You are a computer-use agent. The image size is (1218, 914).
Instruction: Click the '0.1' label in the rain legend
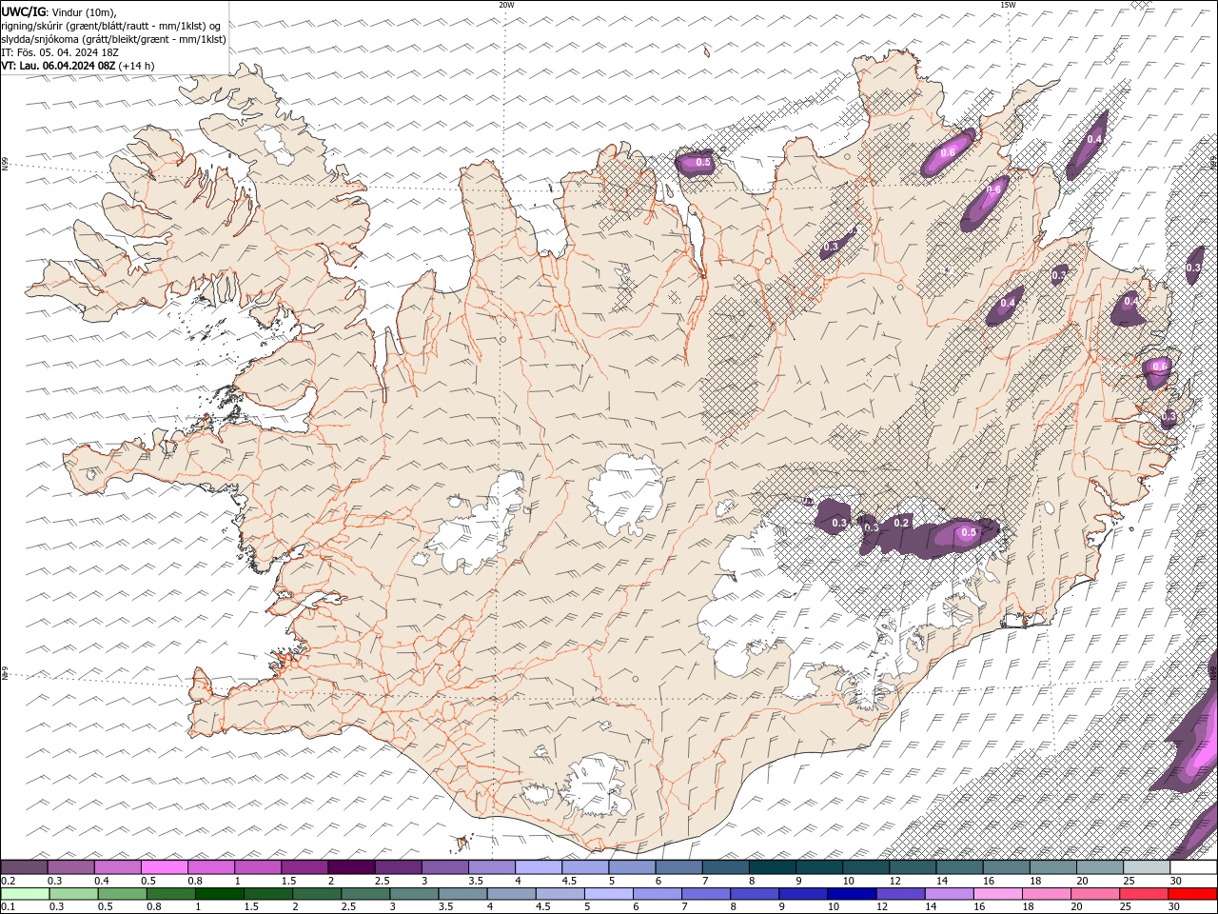8,906
